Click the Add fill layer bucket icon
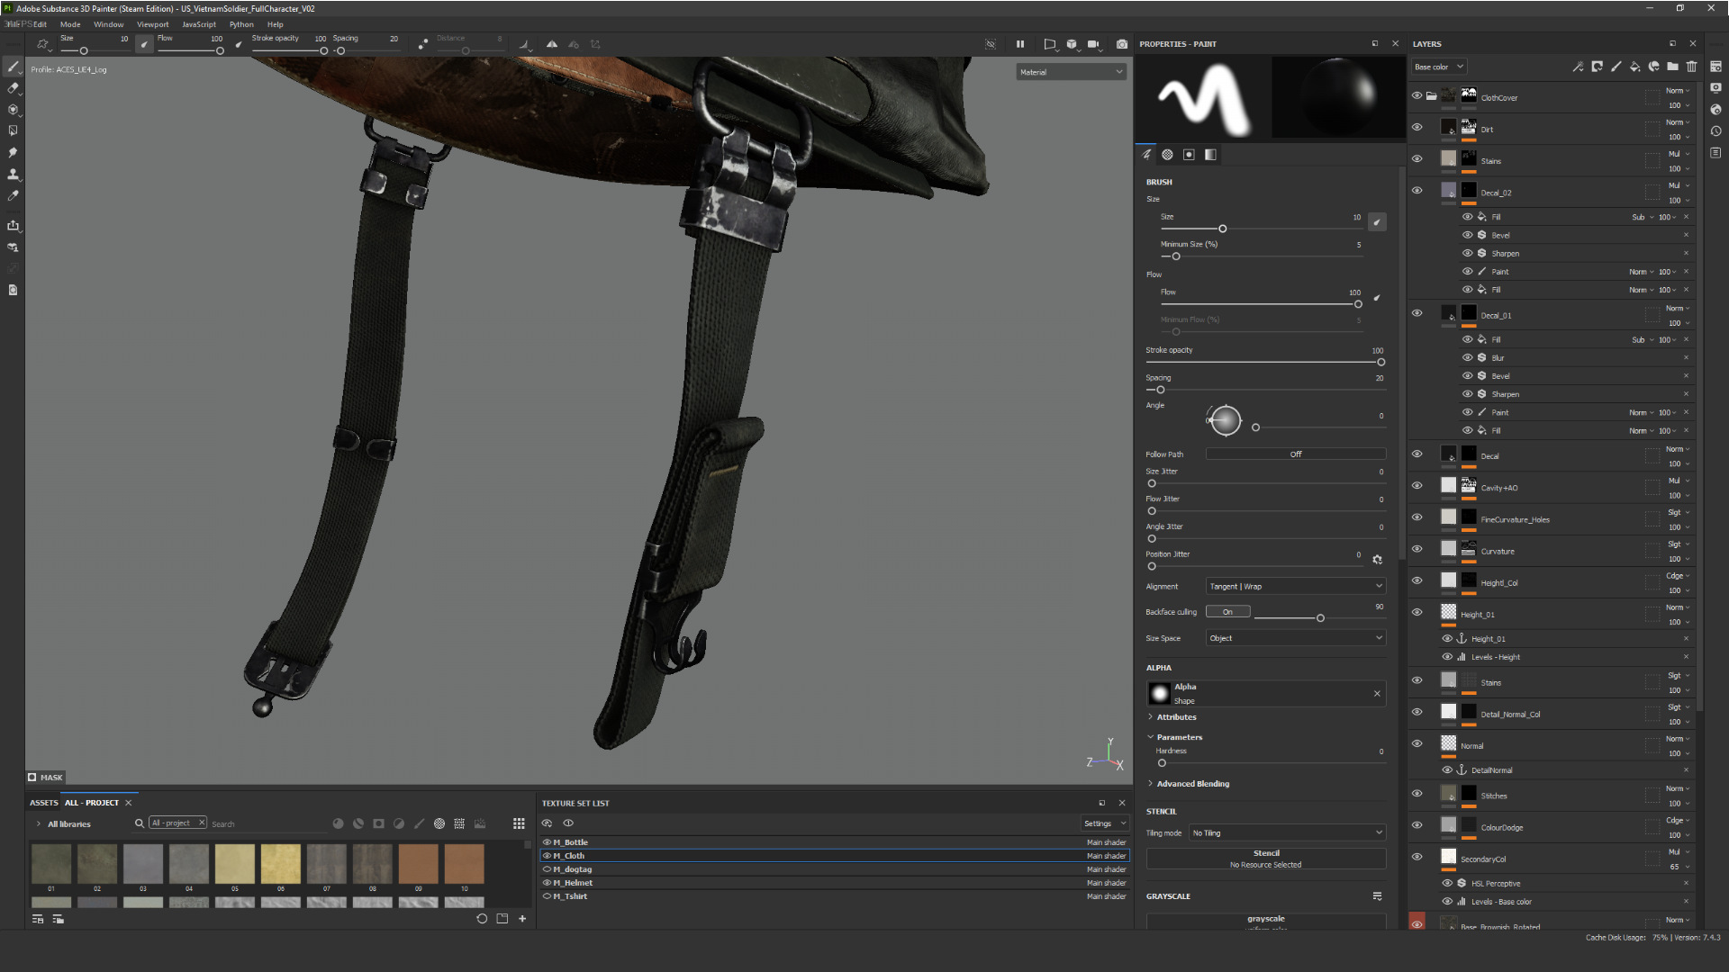 1634,67
